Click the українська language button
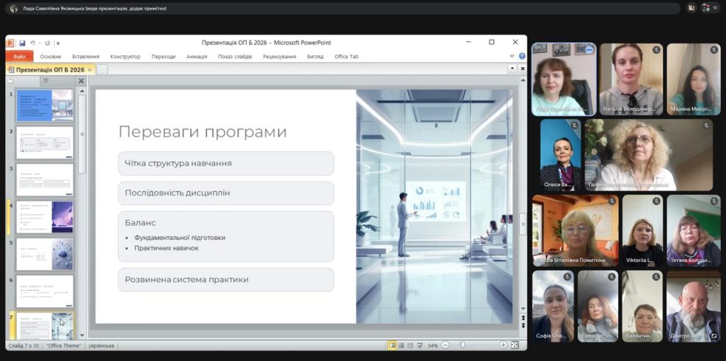This screenshot has width=726, height=361. tap(101, 345)
